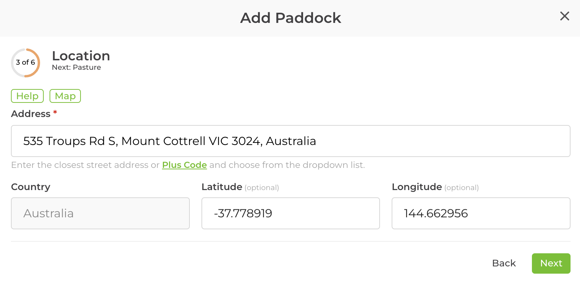
Task: Click the Address label
Action: pyautogui.click(x=30, y=114)
